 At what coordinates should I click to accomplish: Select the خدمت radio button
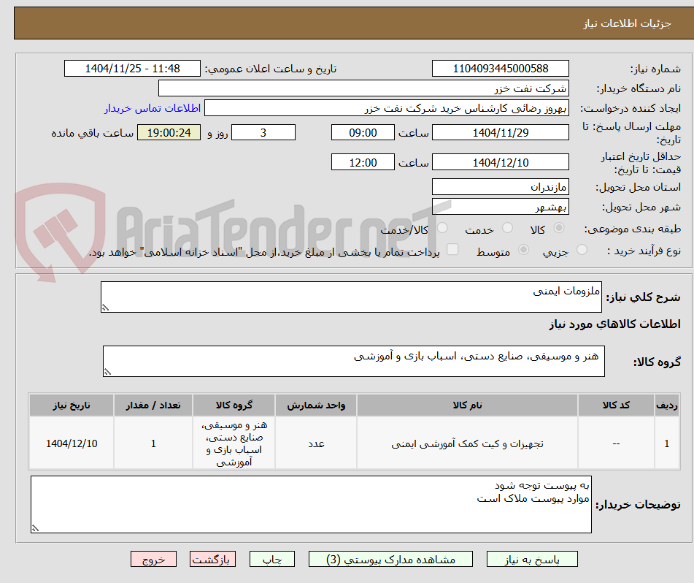(x=507, y=228)
